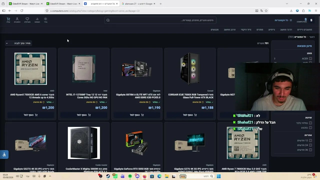Open Gigabyte X870M motherboard image
Image resolution: width=320 pixels, height=180 pixels.
[x=137, y=69]
